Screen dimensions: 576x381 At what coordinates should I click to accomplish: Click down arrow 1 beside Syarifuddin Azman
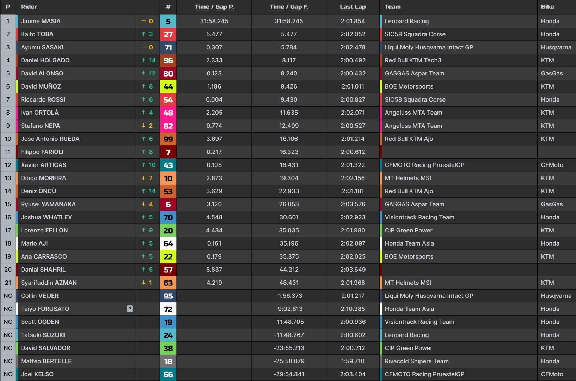(x=147, y=283)
